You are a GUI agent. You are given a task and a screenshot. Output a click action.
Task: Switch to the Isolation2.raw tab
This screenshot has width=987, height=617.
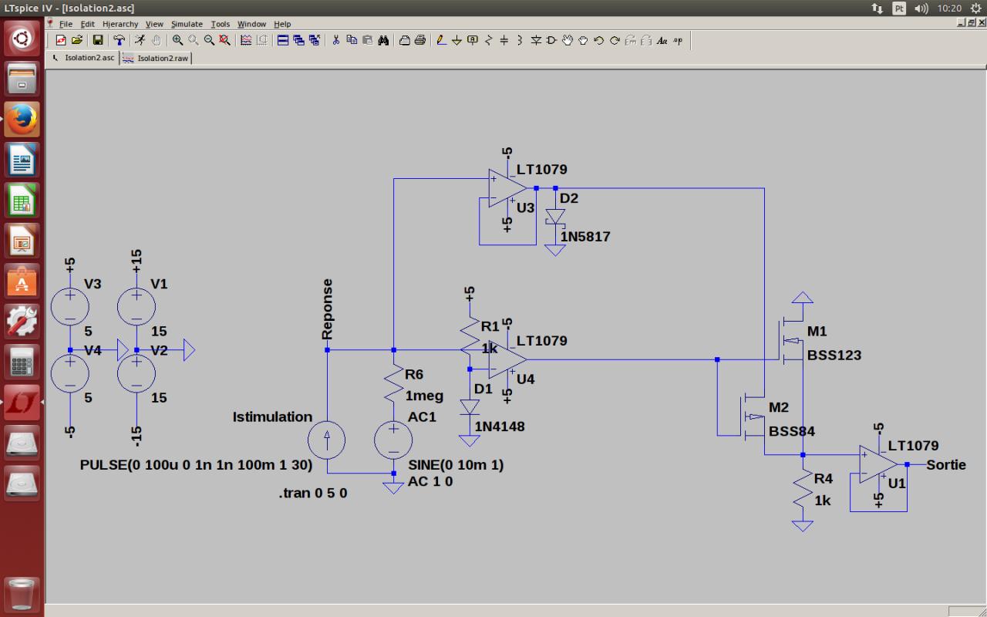(156, 58)
